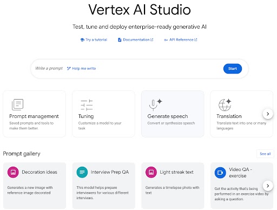Open the Prompt management card title
277x210 pixels.
pos(34,116)
